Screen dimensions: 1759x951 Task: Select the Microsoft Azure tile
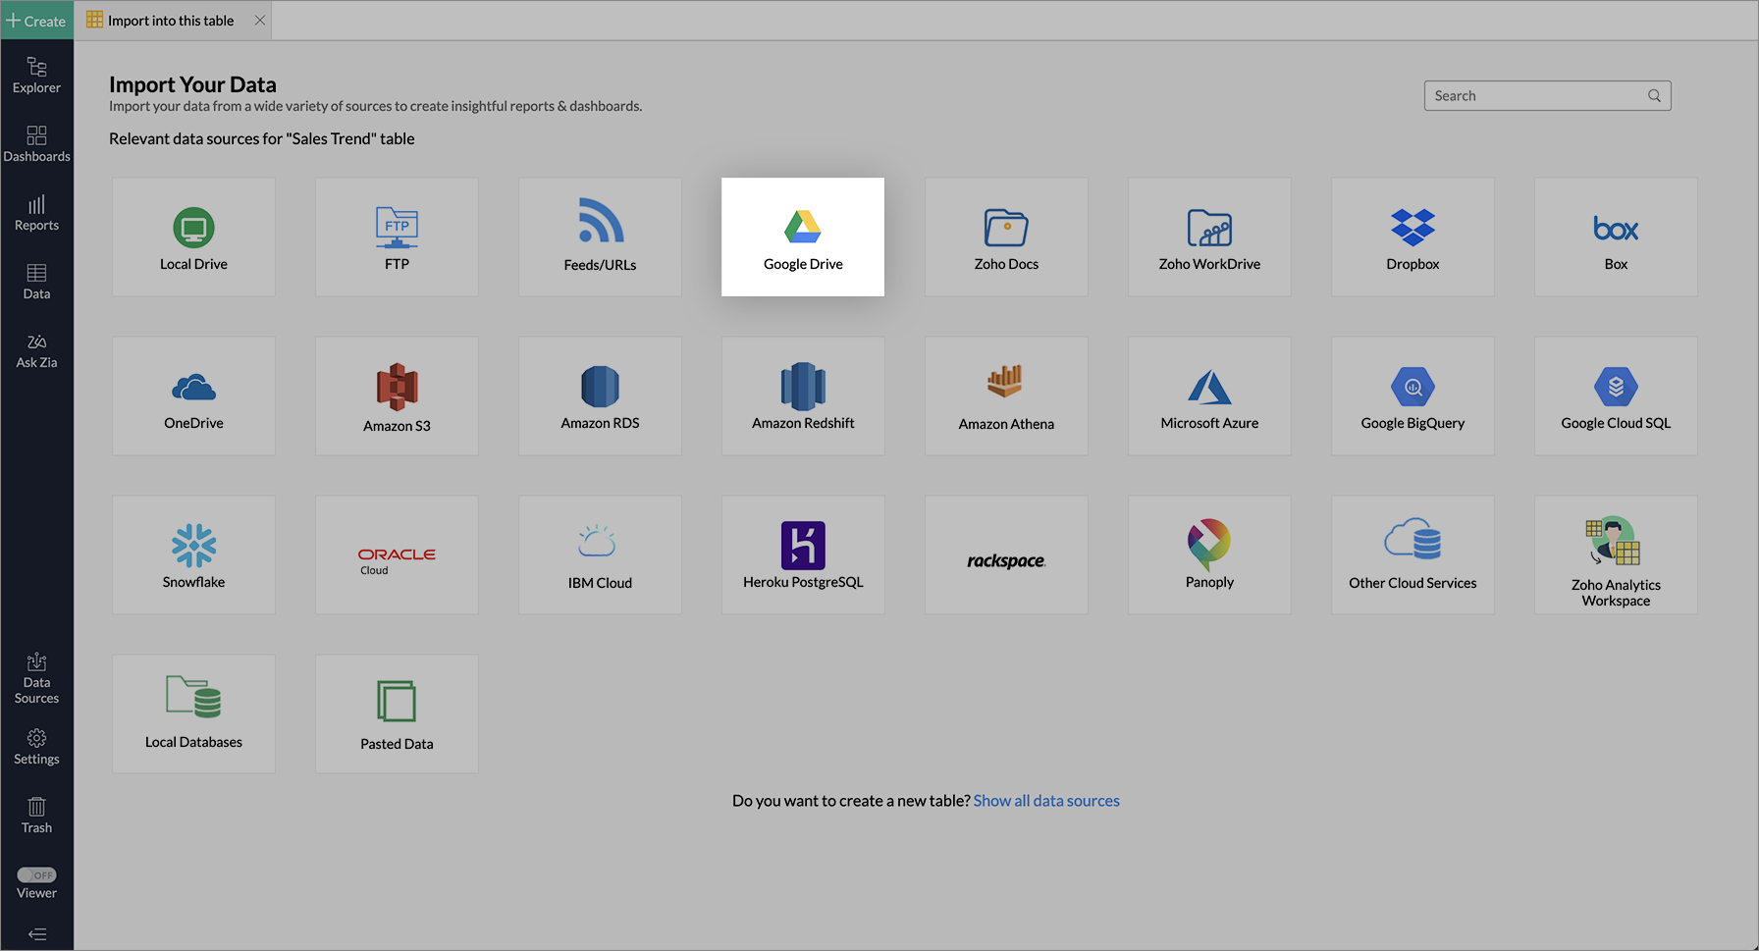[1208, 396]
